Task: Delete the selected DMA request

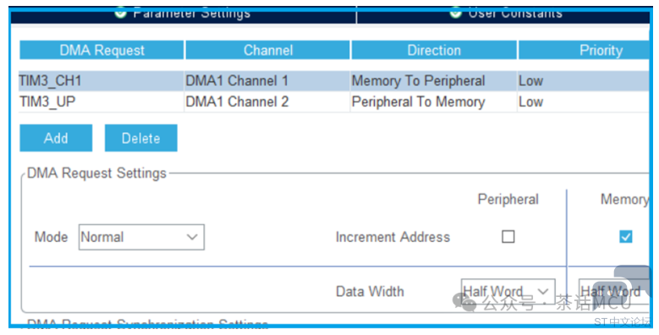Action: (140, 138)
